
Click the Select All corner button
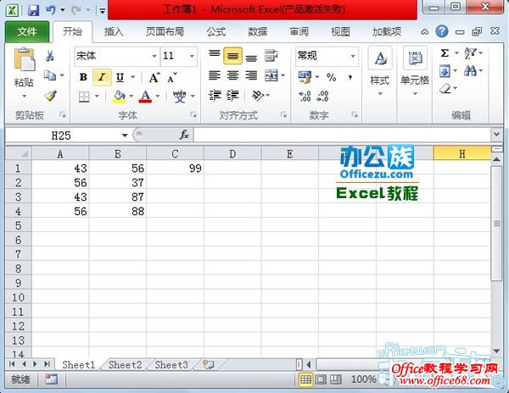pyautogui.click(x=19, y=153)
